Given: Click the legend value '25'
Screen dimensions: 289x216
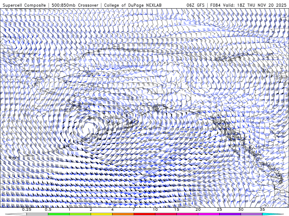Looking at the screenshot, I should [220, 210].
